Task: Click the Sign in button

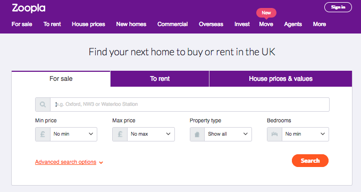Action: (338, 7)
